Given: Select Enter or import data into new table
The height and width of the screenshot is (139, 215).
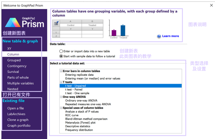Looking at the screenshot, I should [61, 51].
